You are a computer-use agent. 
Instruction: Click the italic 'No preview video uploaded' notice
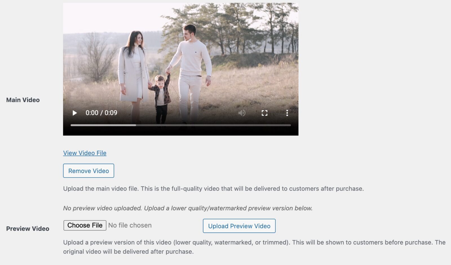click(x=188, y=208)
